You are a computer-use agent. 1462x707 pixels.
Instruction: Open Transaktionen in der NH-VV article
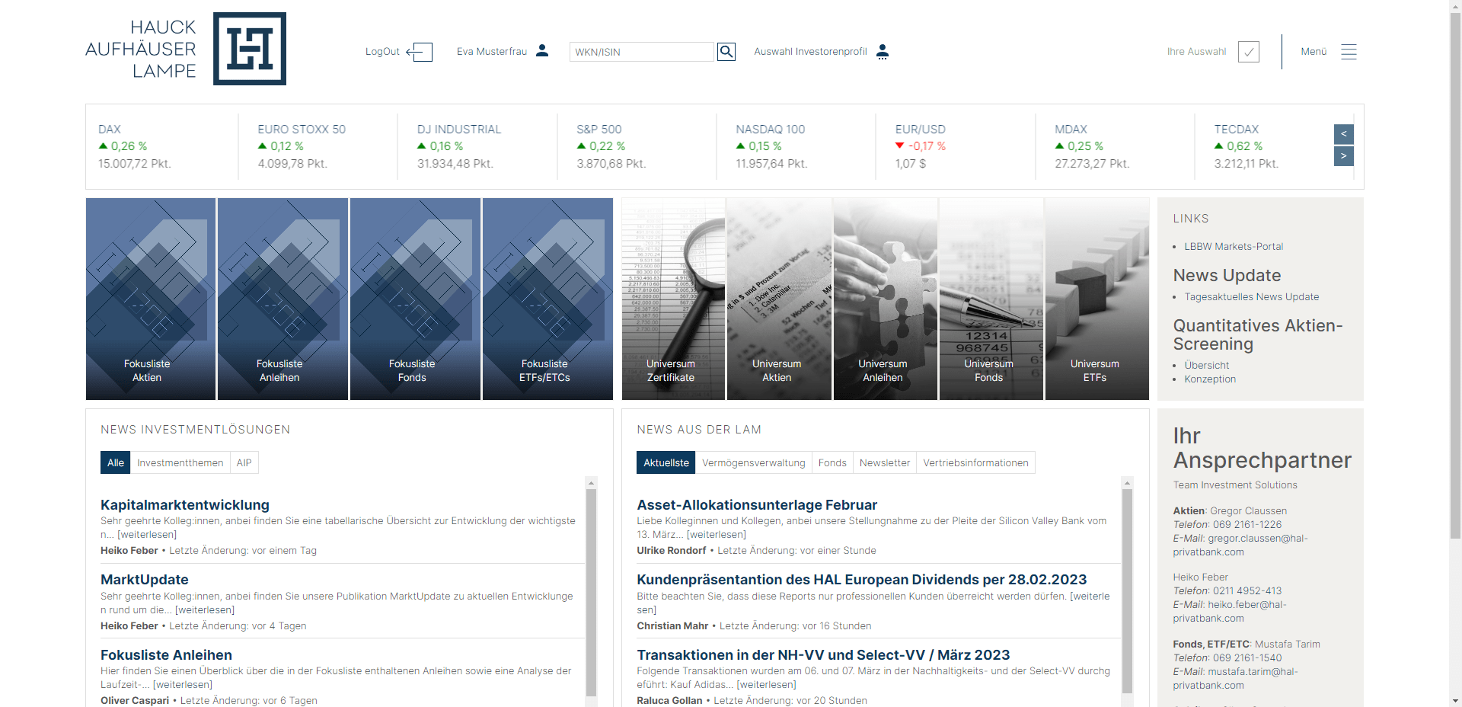(823, 655)
